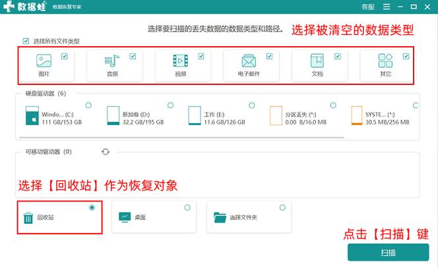Image resolution: width=438 pixels, height=268 pixels.
Task: Click the horizontal scrollbar under hard drives
Action: pos(181,138)
